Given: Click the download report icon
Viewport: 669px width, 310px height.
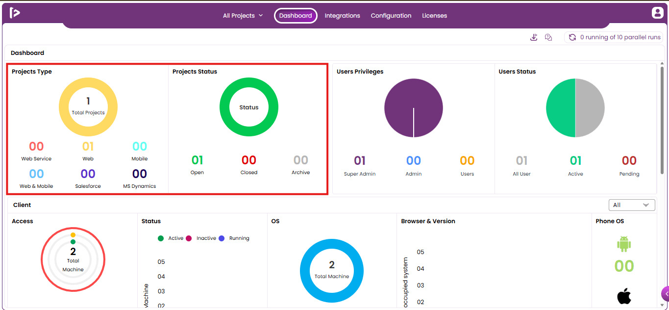Looking at the screenshot, I should tap(534, 37).
